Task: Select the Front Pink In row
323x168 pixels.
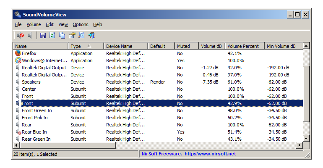Action: (158, 118)
